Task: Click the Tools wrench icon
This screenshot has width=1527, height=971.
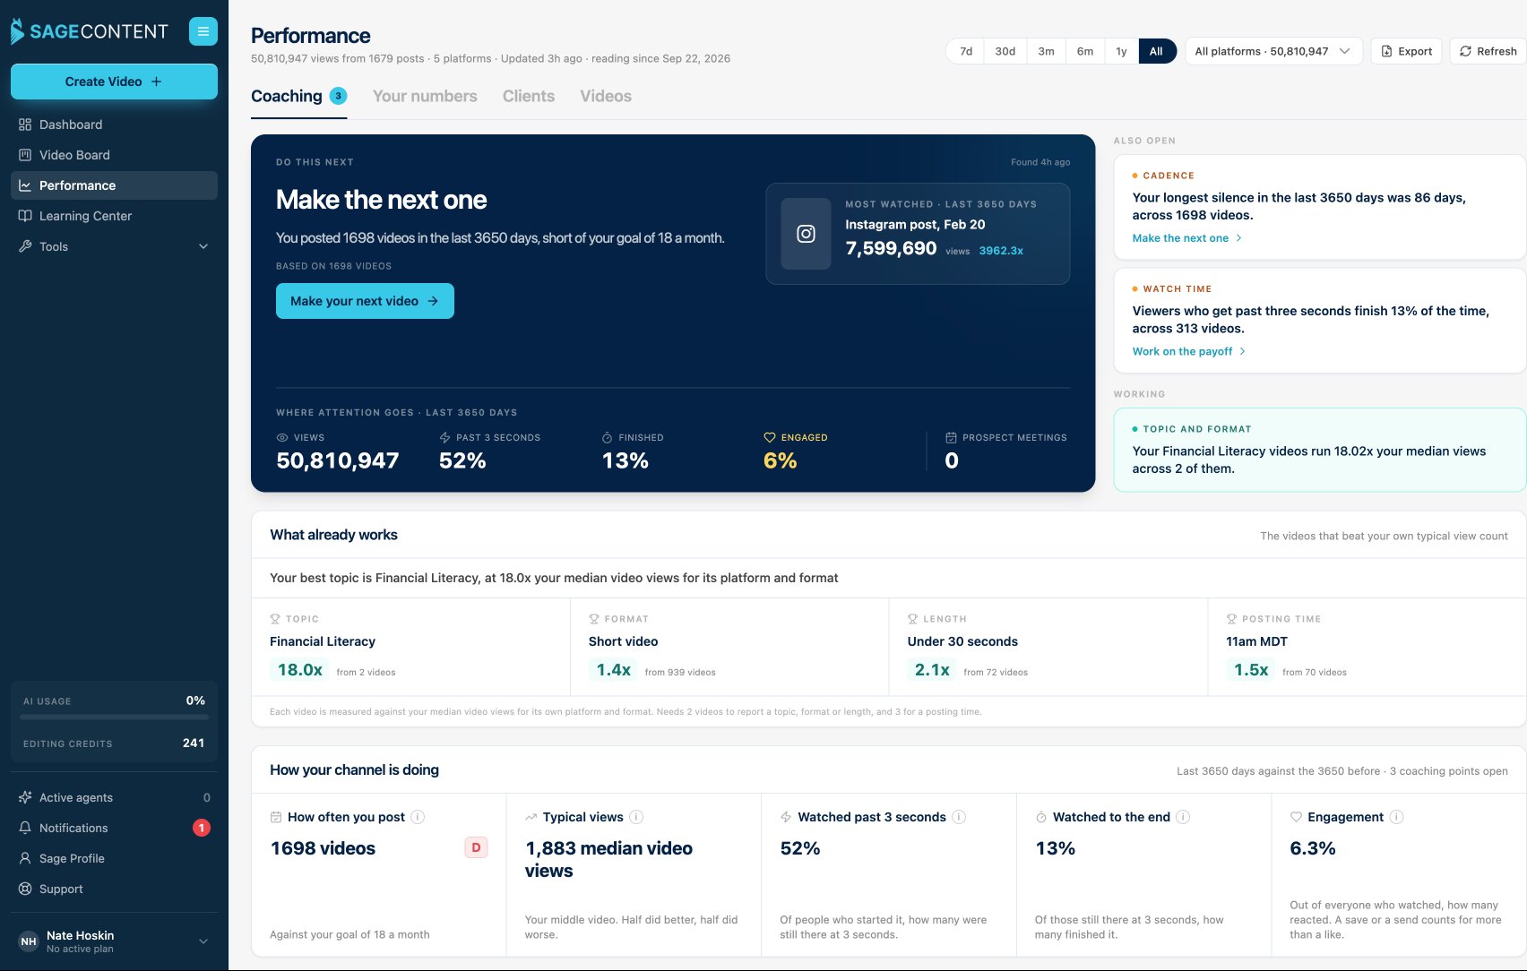Action: [25, 246]
